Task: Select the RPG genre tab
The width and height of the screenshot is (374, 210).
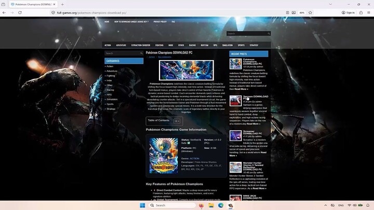Action: coord(215,45)
